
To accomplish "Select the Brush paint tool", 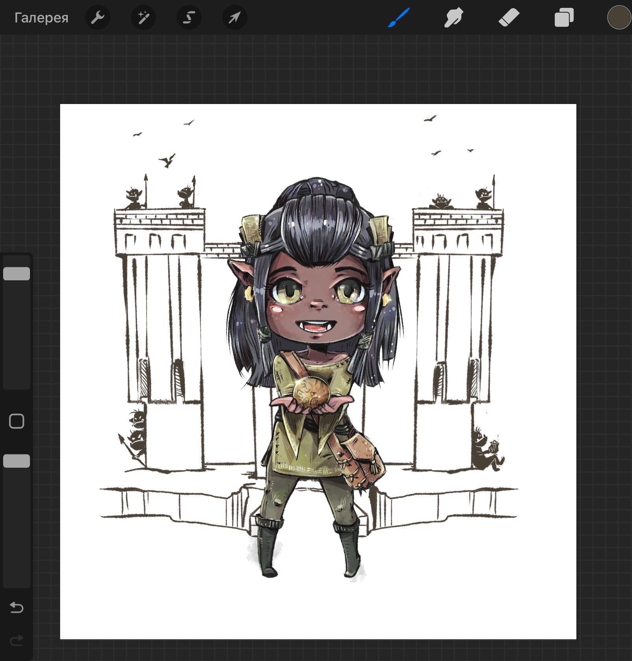I will (x=398, y=18).
